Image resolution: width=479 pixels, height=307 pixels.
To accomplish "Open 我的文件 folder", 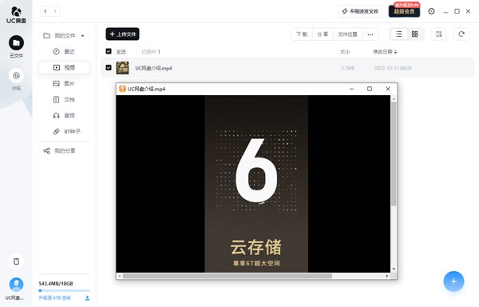I will click(64, 35).
